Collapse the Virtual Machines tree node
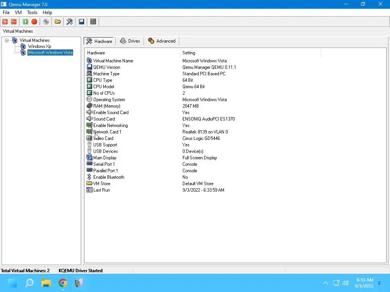 [x=7, y=40]
